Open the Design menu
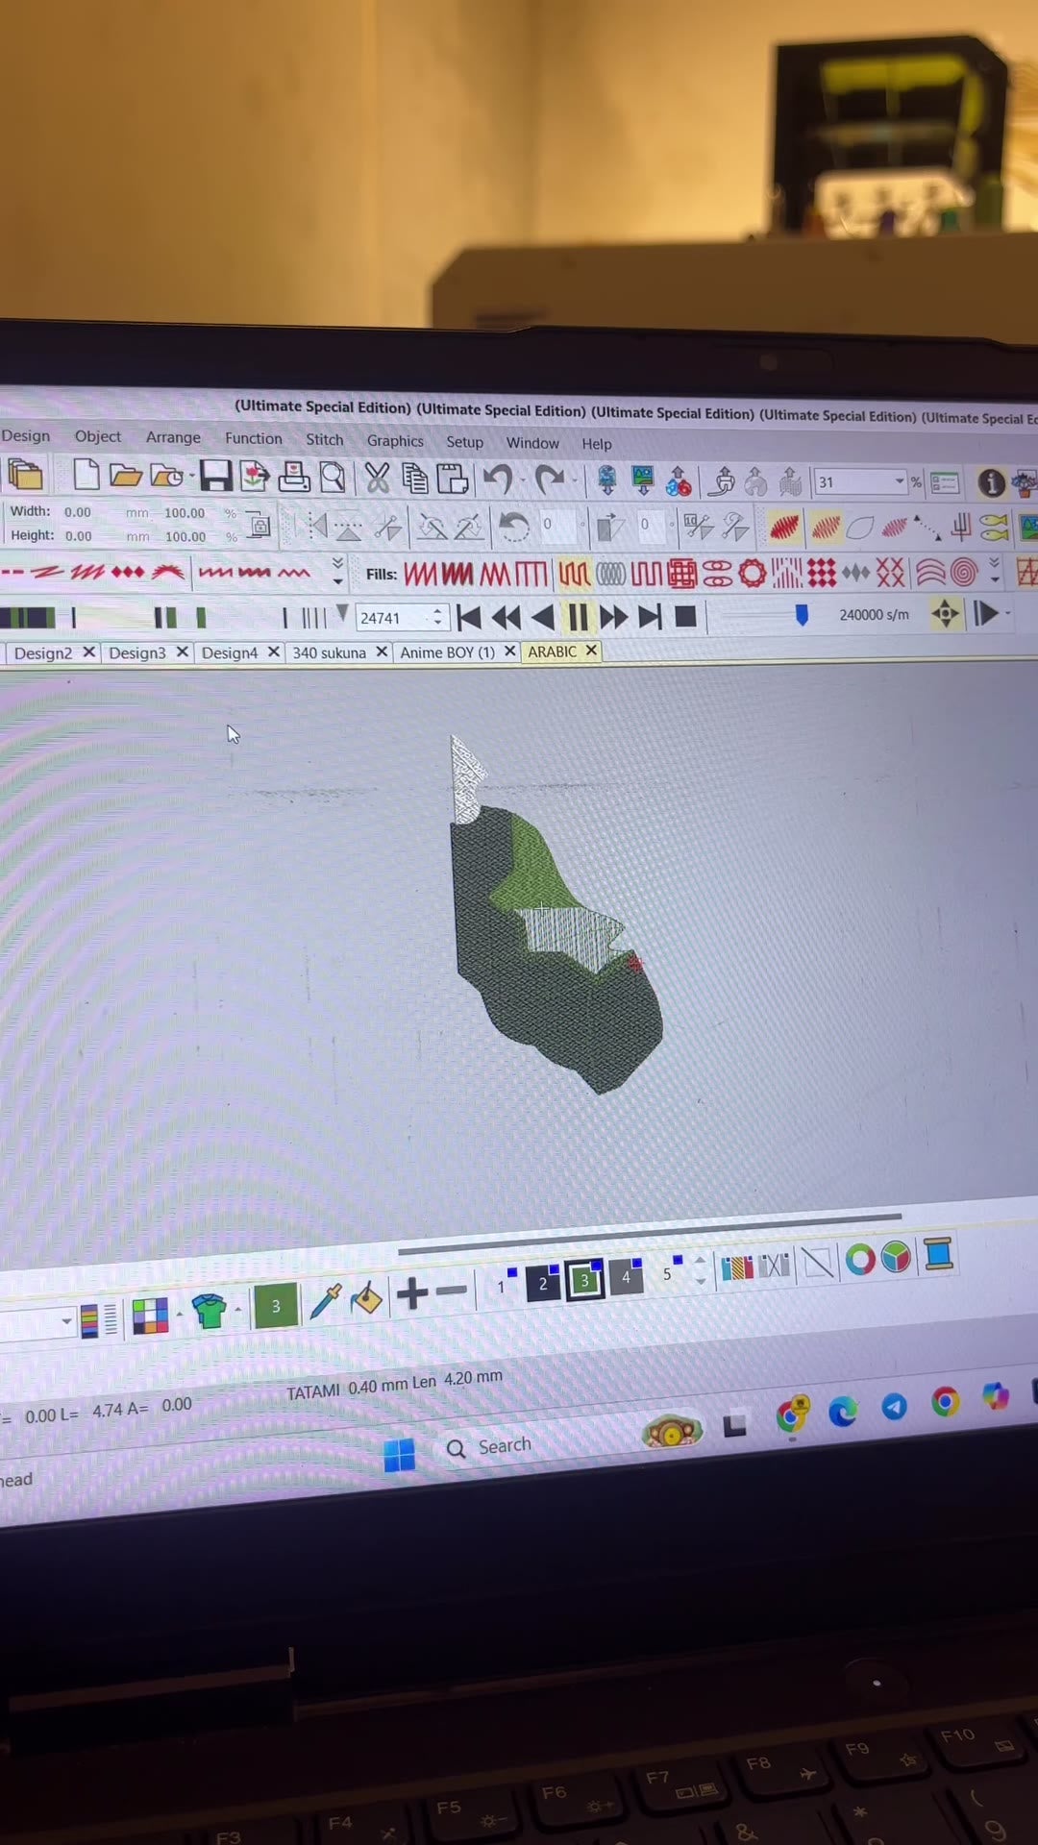The width and height of the screenshot is (1038, 1845). coord(26,435)
